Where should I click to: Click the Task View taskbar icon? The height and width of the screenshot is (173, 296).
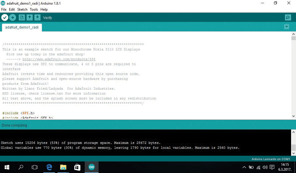tap(35, 167)
